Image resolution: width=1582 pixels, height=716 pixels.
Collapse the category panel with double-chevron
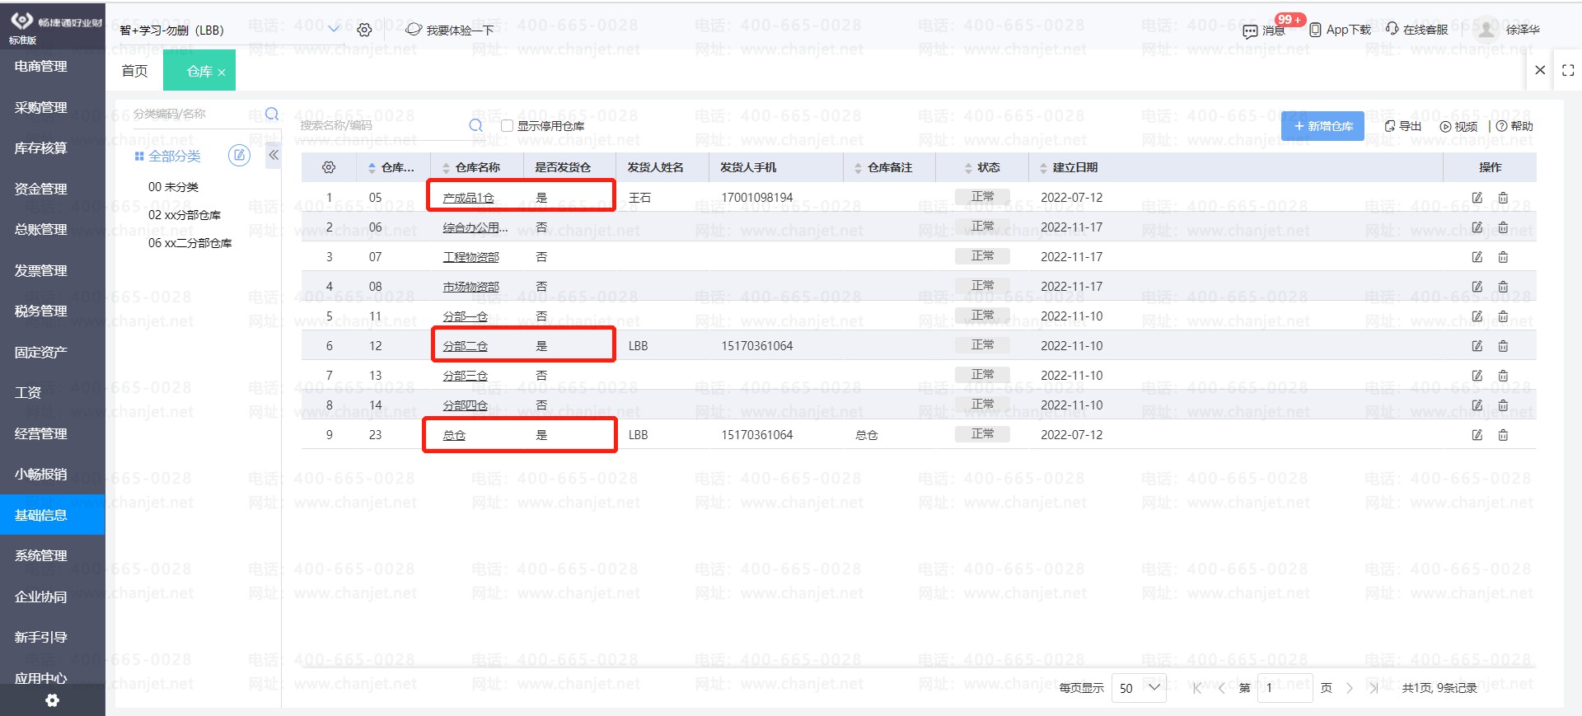274,155
